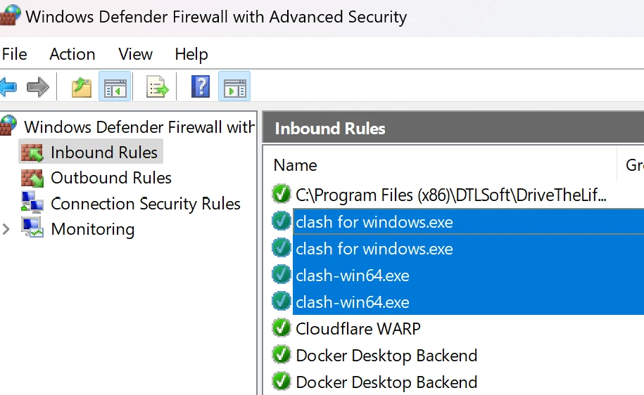
Task: Open Help via blue question mark icon
Action: tap(201, 87)
